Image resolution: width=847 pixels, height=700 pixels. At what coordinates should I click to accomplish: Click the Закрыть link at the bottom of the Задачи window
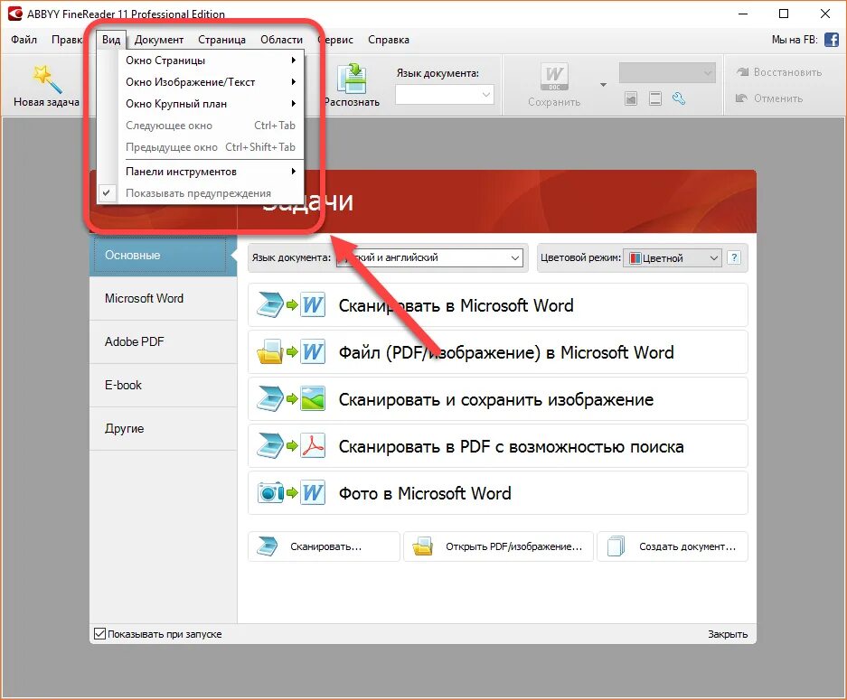click(x=728, y=634)
